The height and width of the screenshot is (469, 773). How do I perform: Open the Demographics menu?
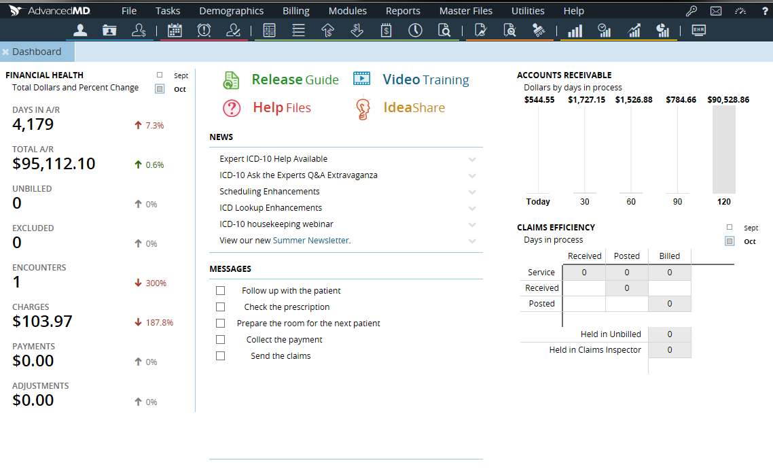click(231, 11)
